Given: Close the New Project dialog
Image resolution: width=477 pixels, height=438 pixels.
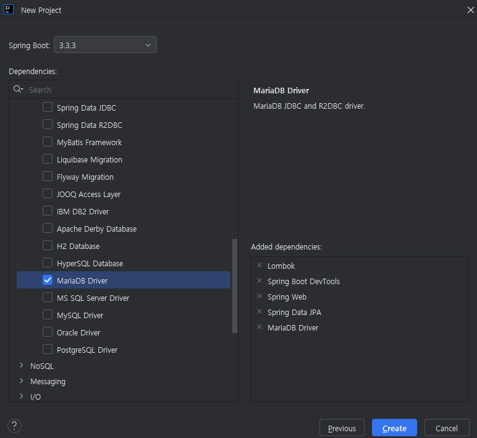Looking at the screenshot, I should point(470,10).
